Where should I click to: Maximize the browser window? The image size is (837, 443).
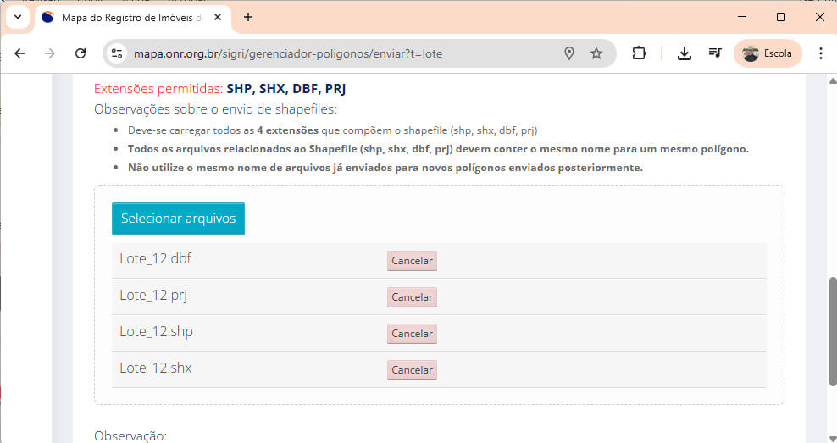click(781, 17)
